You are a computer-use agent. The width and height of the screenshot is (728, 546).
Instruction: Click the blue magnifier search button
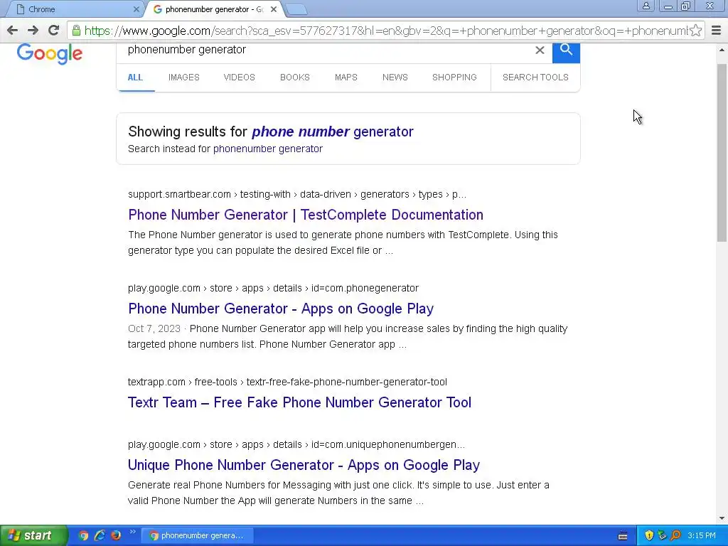tap(566, 51)
